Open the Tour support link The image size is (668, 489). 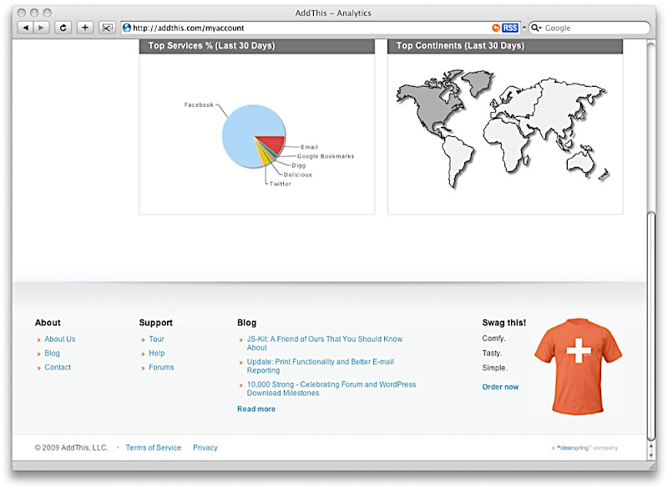click(156, 339)
